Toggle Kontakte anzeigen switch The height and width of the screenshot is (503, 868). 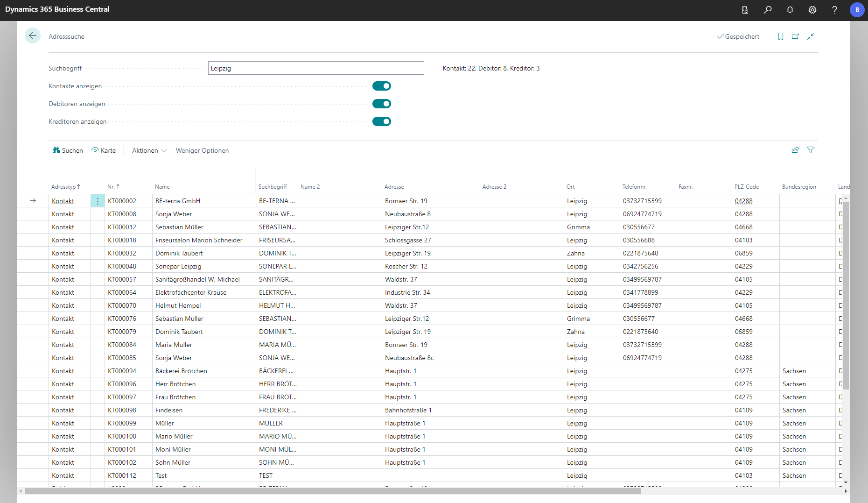[x=381, y=86]
